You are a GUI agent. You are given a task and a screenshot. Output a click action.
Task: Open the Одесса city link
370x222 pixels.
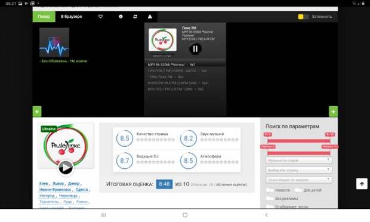coord(82,190)
